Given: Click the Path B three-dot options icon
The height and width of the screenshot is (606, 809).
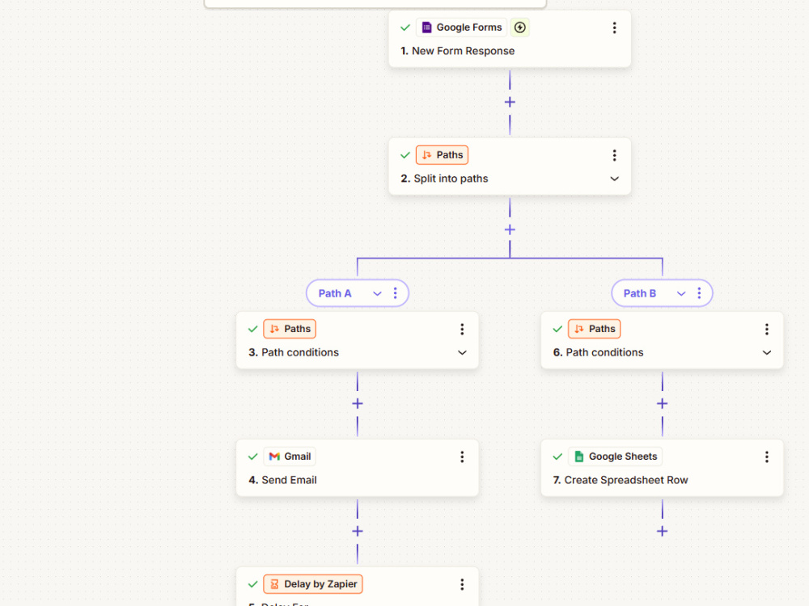Looking at the screenshot, I should point(699,293).
